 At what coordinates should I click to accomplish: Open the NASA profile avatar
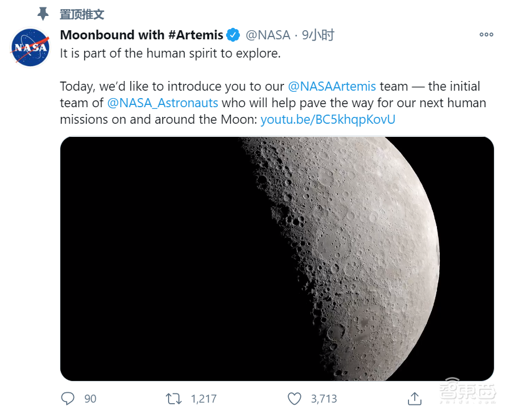click(x=30, y=47)
